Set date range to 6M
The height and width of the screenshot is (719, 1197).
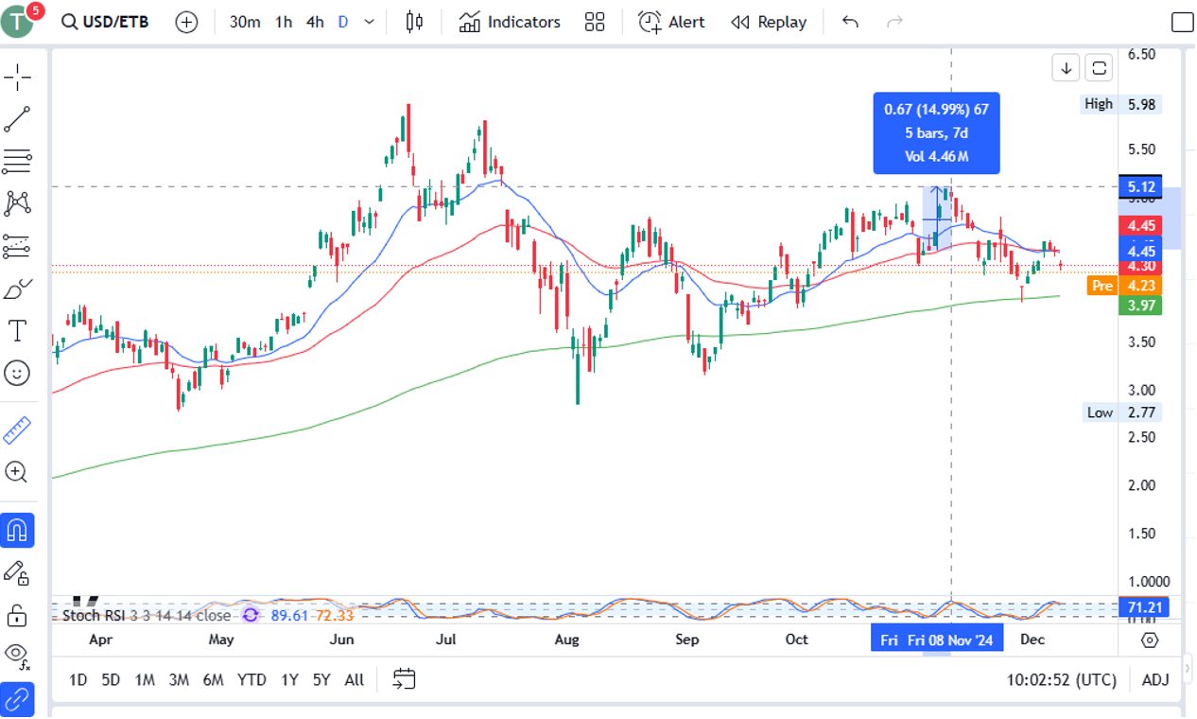[x=213, y=679]
